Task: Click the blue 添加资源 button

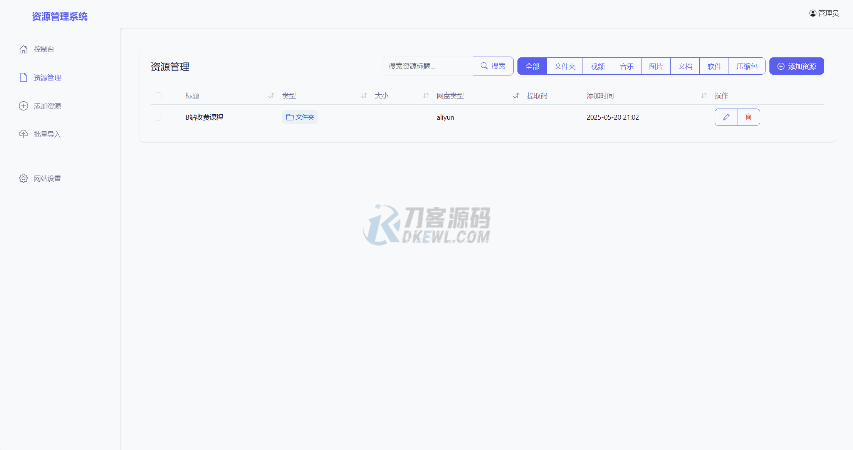Action: (796, 66)
